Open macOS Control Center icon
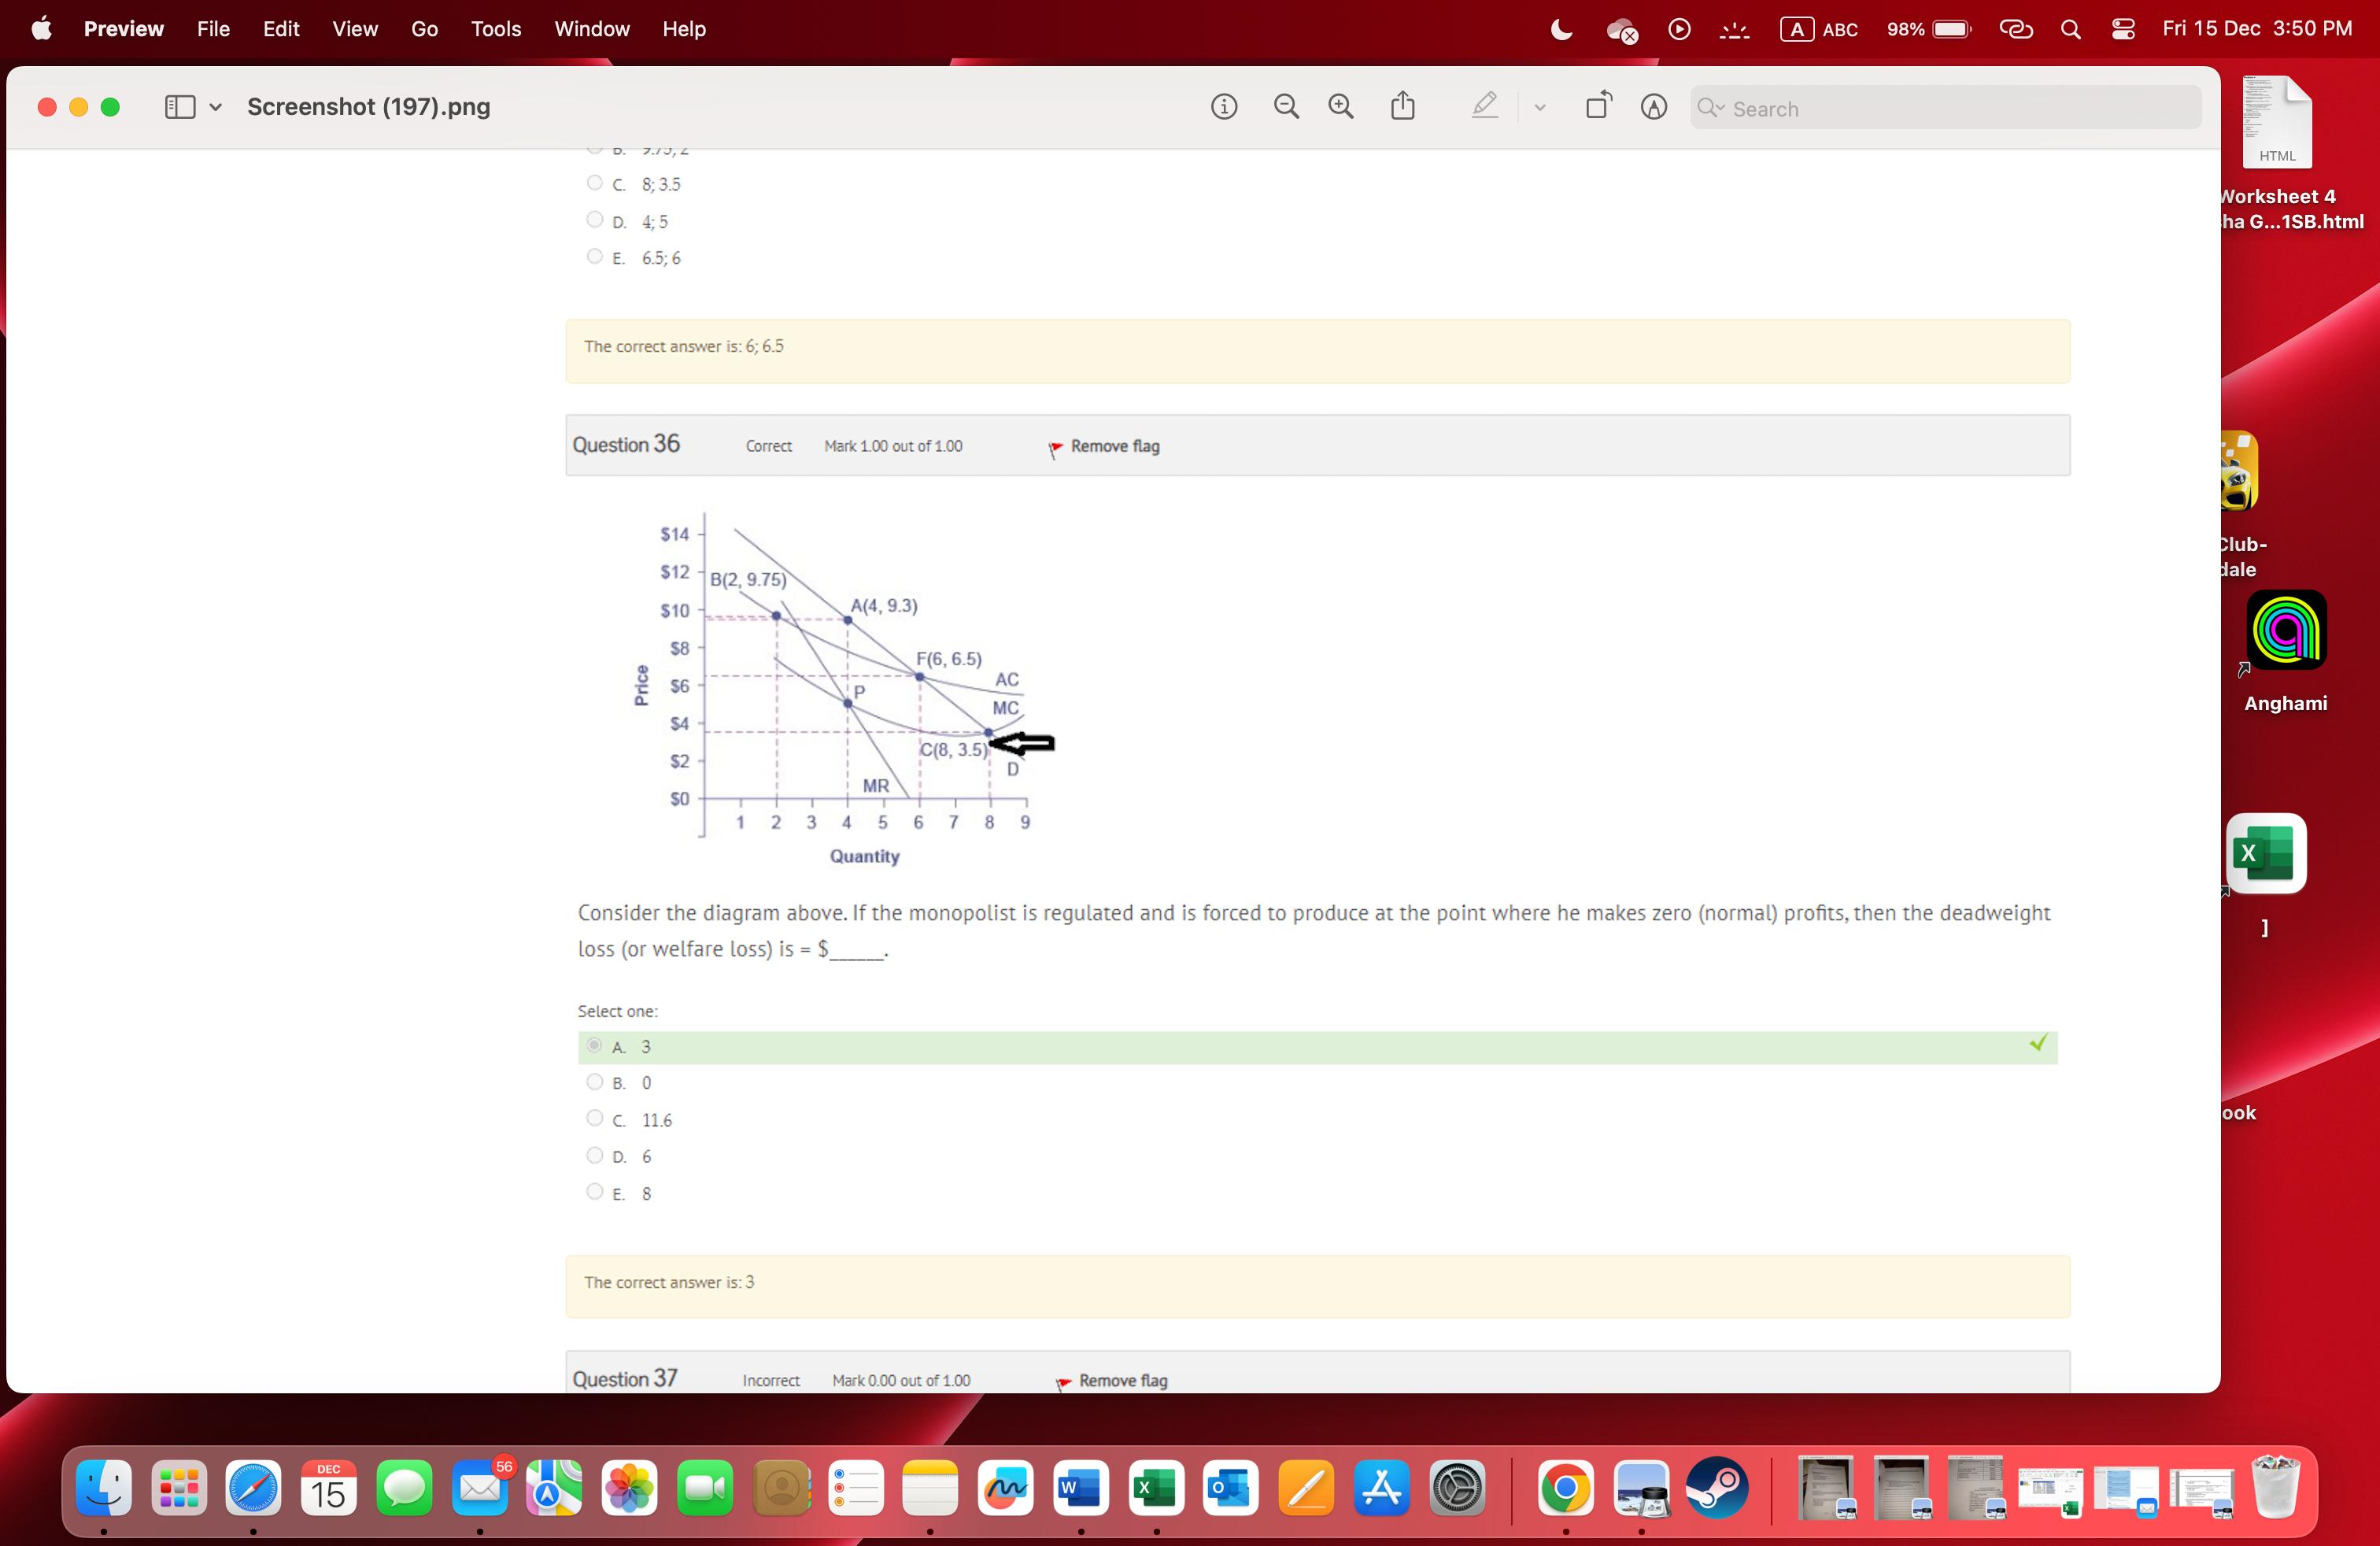Screen dimensions: 2380x1546 [2123, 29]
